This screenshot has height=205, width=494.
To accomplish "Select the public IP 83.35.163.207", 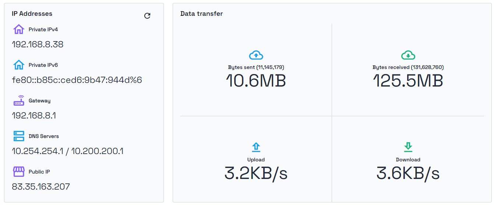I will pos(41,187).
